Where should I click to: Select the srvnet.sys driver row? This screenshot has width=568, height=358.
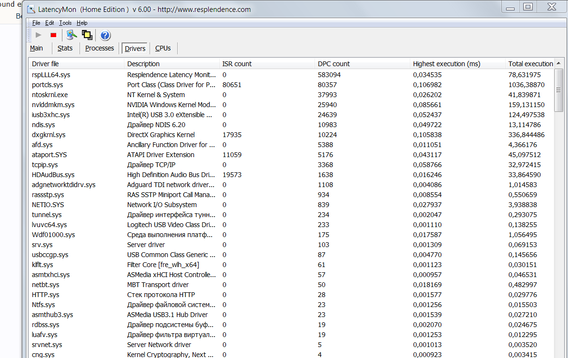point(292,345)
